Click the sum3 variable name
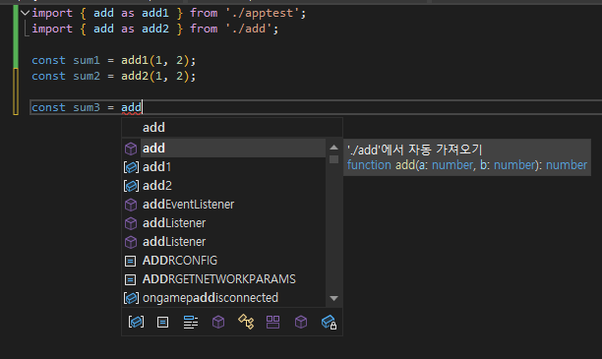Viewport: 602px width, 359px height. pyautogui.click(x=87, y=107)
